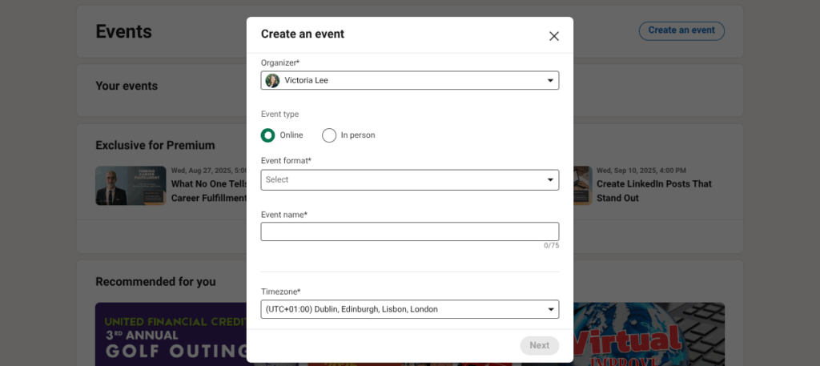Image resolution: width=820 pixels, height=366 pixels.
Task: Click the Next button in the dialog
Action: pyautogui.click(x=539, y=346)
